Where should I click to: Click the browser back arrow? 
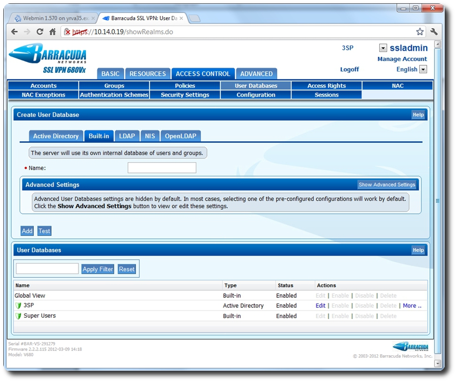[14, 31]
